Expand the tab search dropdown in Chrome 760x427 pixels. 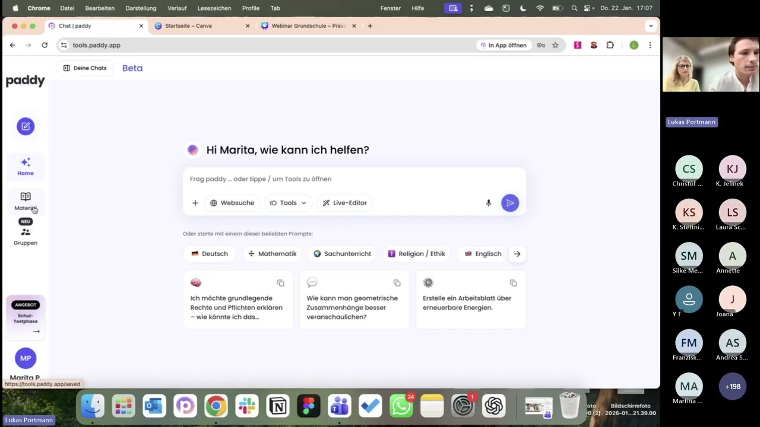[x=651, y=26]
